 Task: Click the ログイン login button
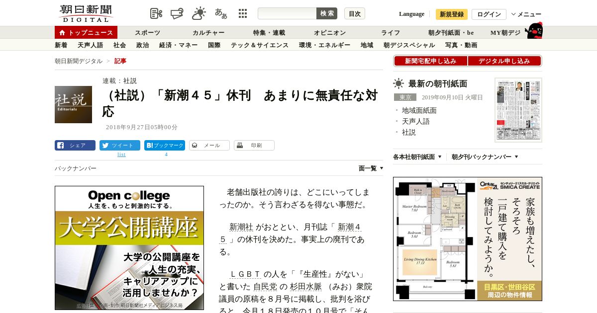pyautogui.click(x=489, y=14)
